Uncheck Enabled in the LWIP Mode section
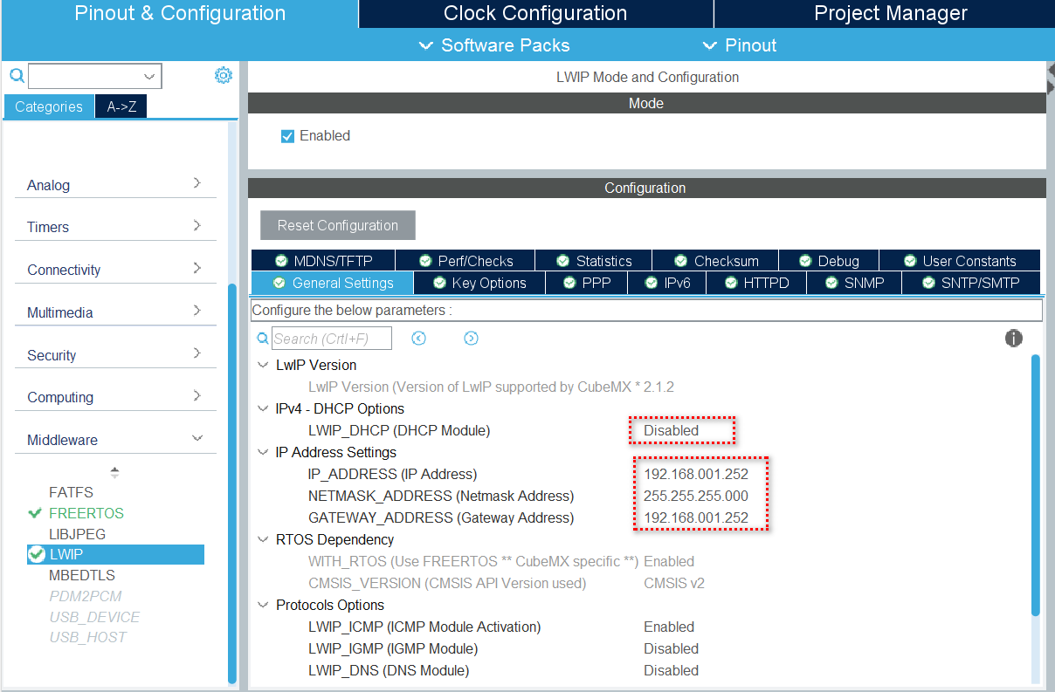 287,135
